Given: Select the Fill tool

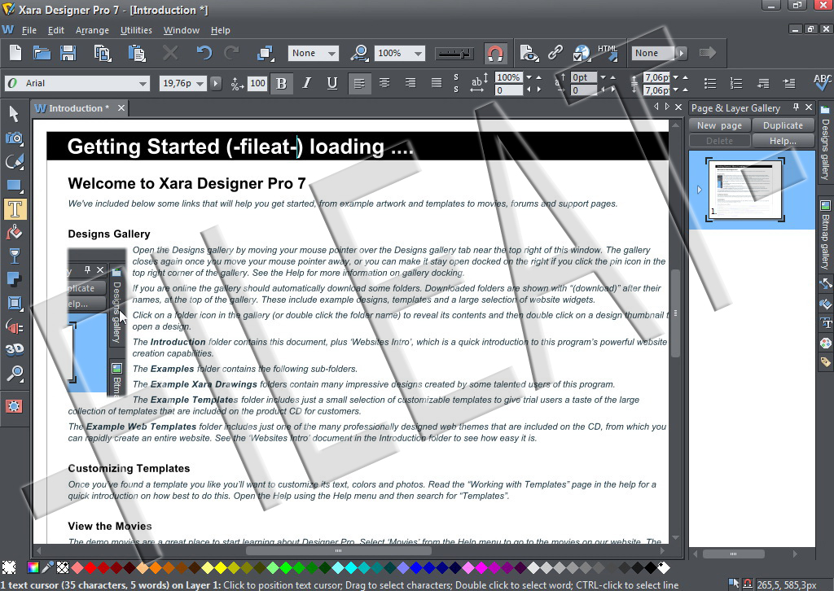Looking at the screenshot, I should [x=15, y=232].
